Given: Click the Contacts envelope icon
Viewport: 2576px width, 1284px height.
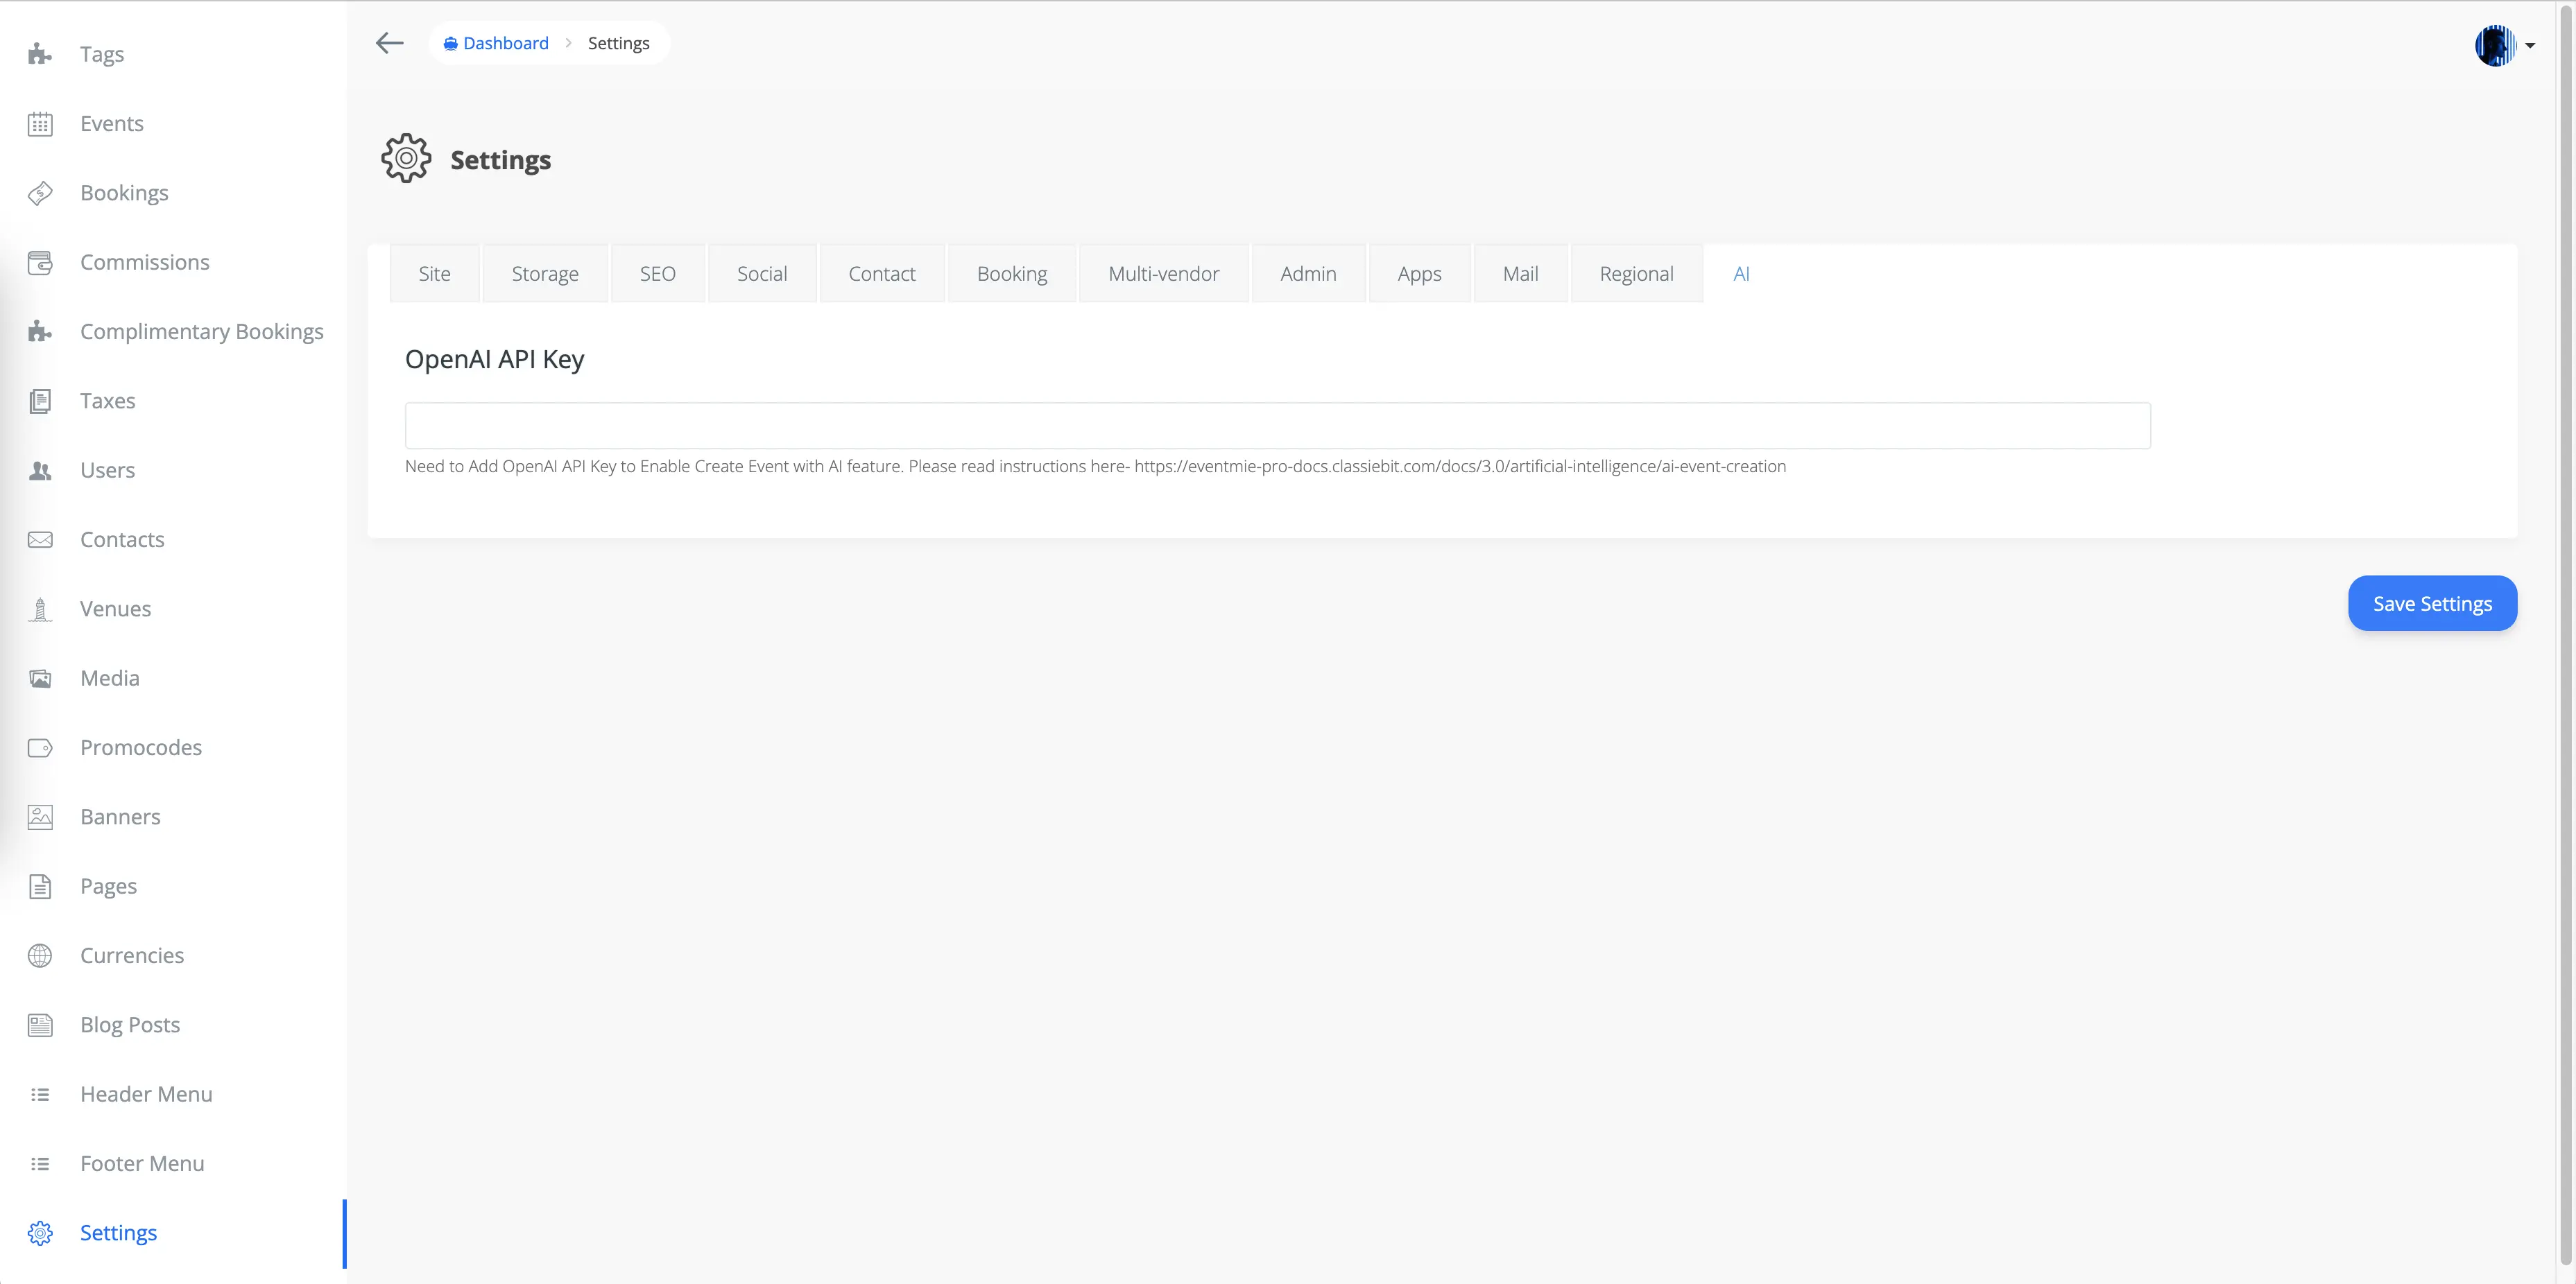Looking at the screenshot, I should [x=40, y=539].
